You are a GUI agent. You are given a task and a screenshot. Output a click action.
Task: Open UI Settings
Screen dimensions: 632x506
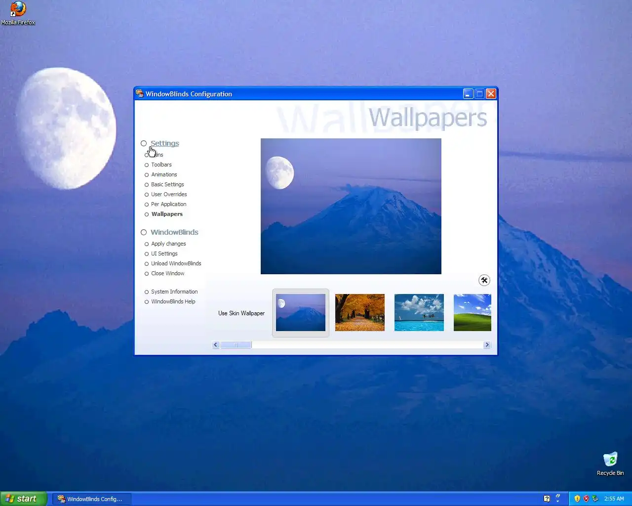[x=164, y=253]
